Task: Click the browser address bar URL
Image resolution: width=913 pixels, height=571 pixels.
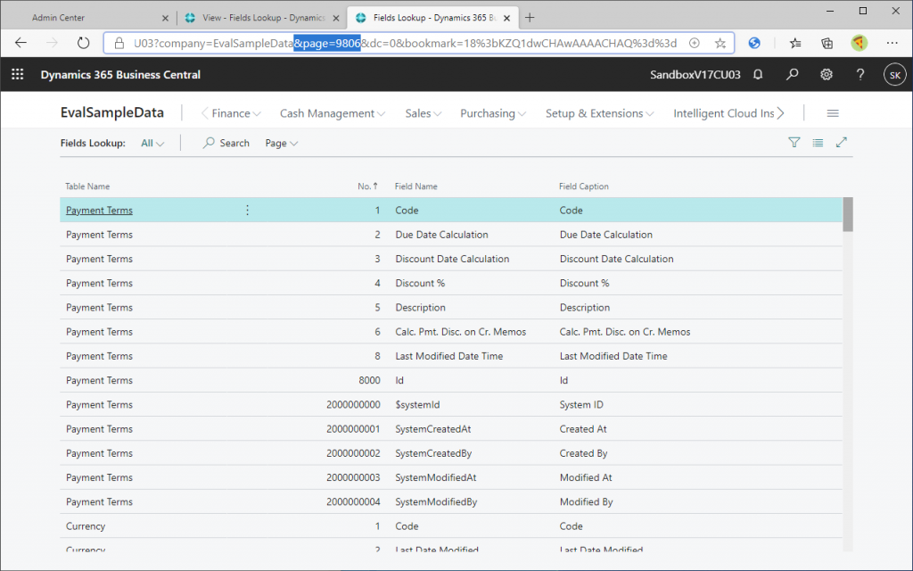Action: (406, 43)
